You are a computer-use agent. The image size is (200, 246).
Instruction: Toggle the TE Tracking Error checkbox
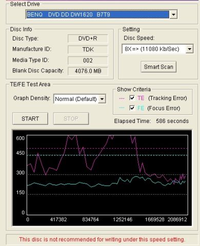point(132,98)
